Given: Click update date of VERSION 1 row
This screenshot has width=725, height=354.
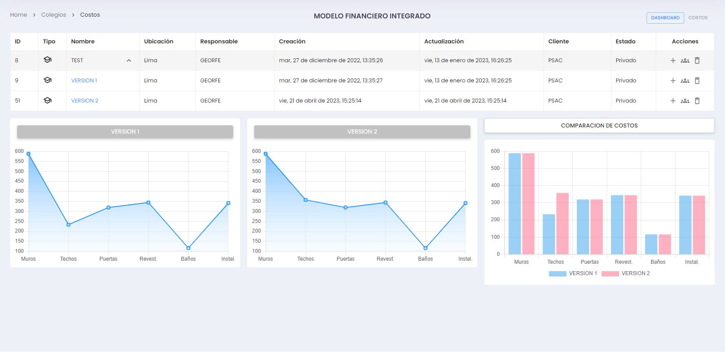Looking at the screenshot, I should point(468,81).
